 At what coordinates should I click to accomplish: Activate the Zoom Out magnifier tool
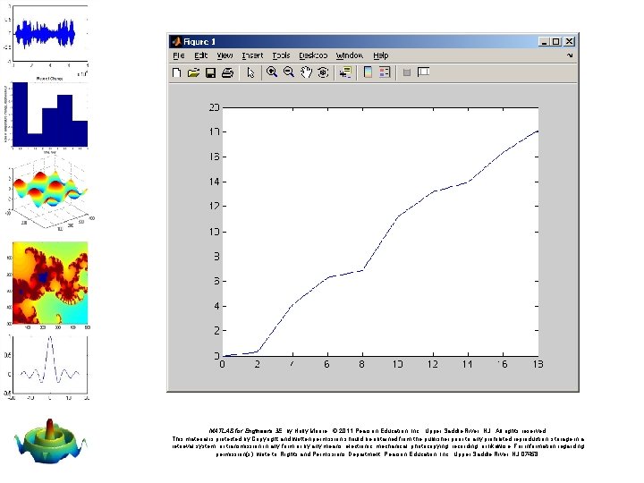click(x=289, y=72)
